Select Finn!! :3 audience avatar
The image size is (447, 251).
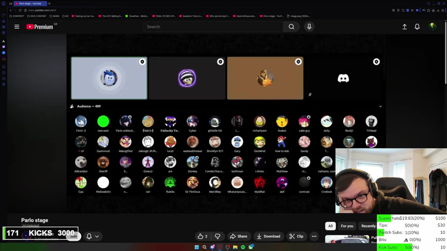(x=81, y=121)
